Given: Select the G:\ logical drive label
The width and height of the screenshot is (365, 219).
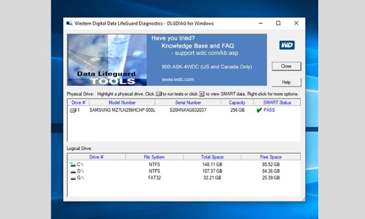Looking at the screenshot, I should click(80, 178).
